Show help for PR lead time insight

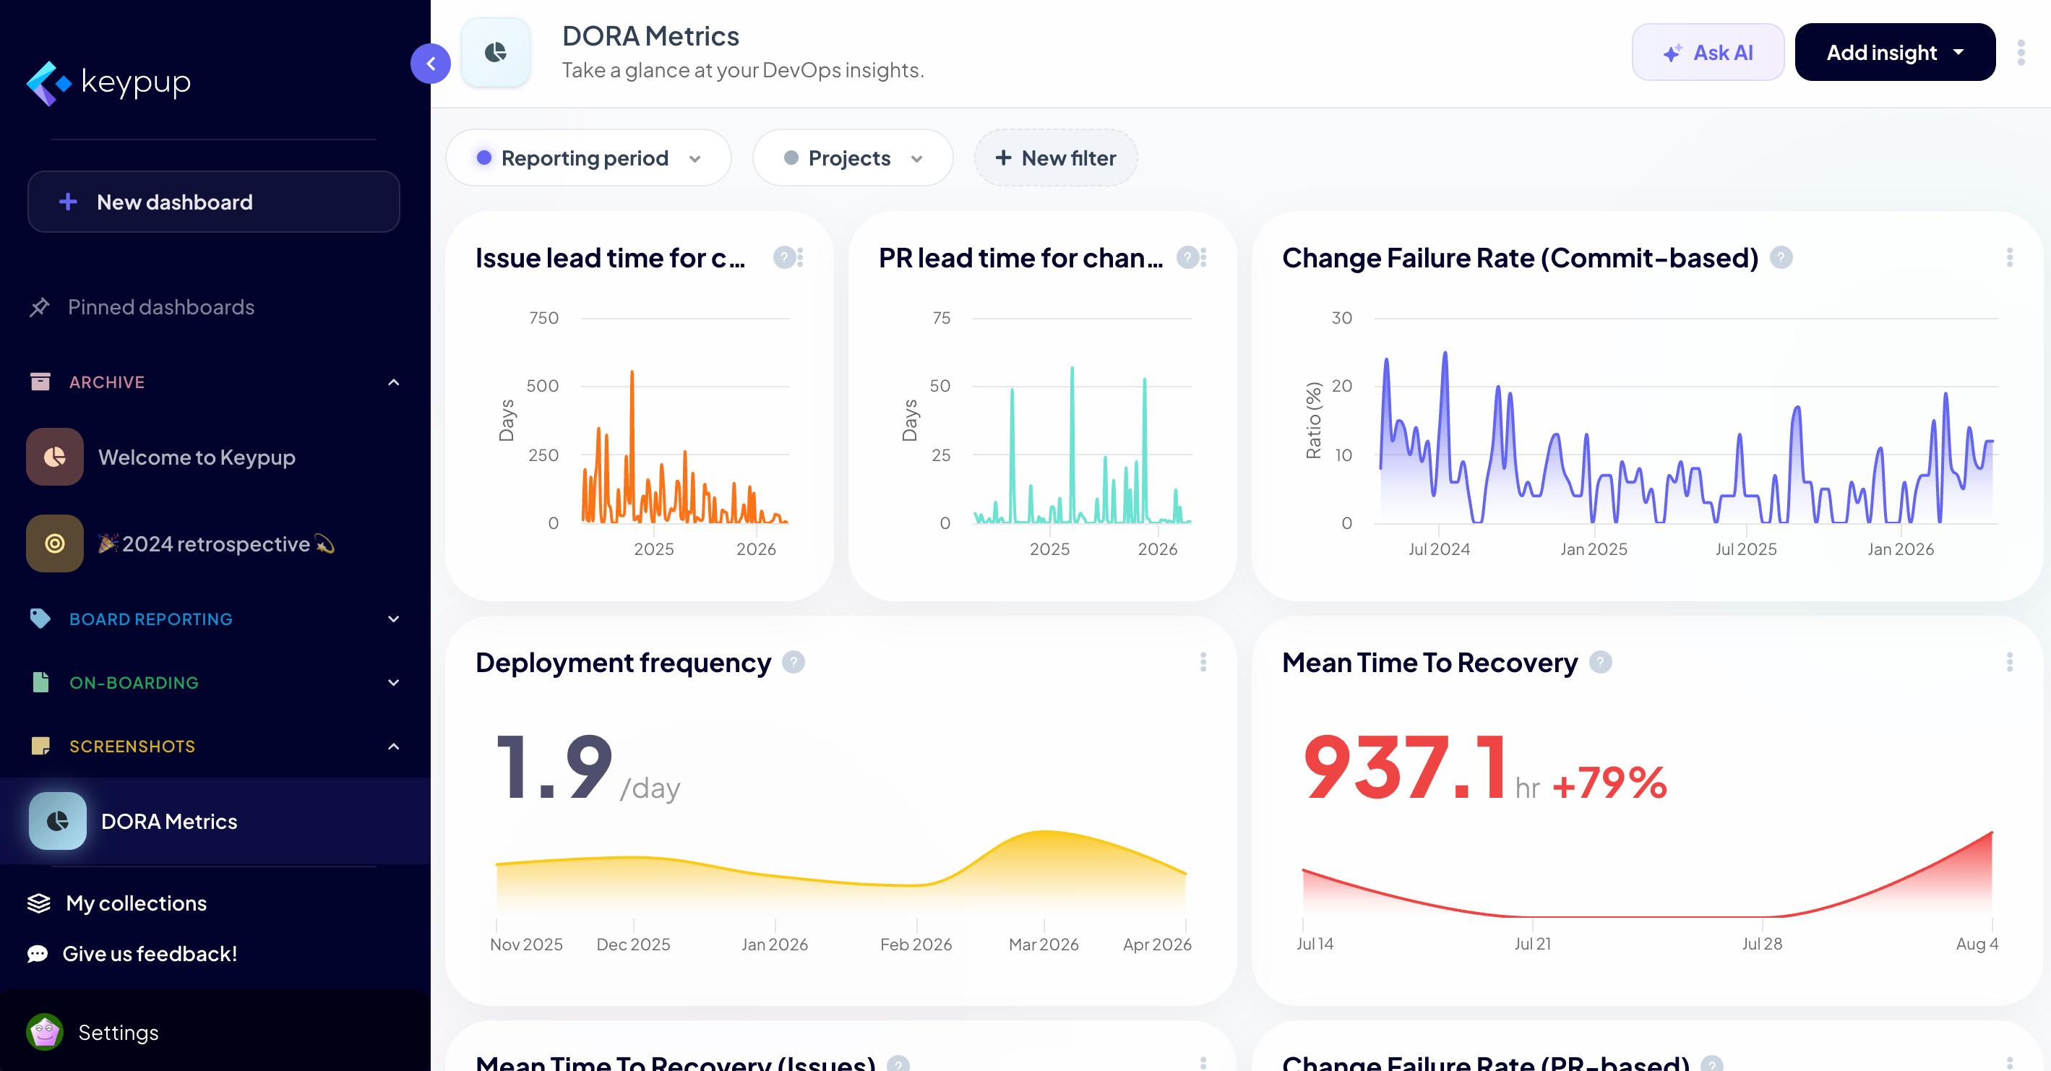1187,258
